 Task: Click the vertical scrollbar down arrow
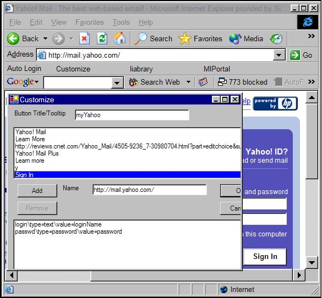click(312, 262)
